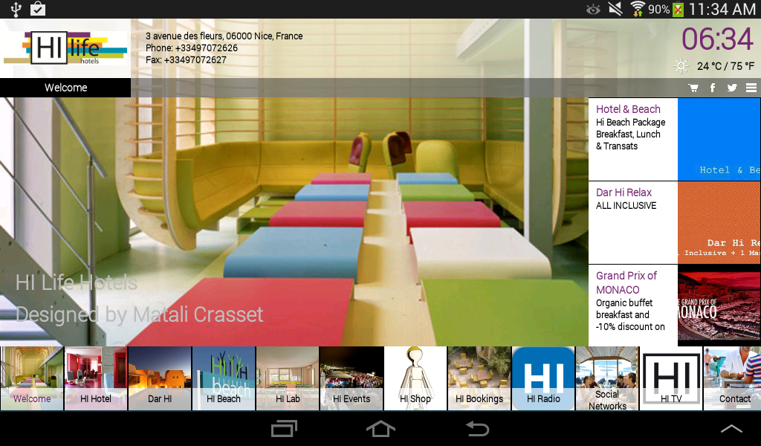
Task: Tap 'HI Life Hotels' caption text
Action: pos(77,283)
